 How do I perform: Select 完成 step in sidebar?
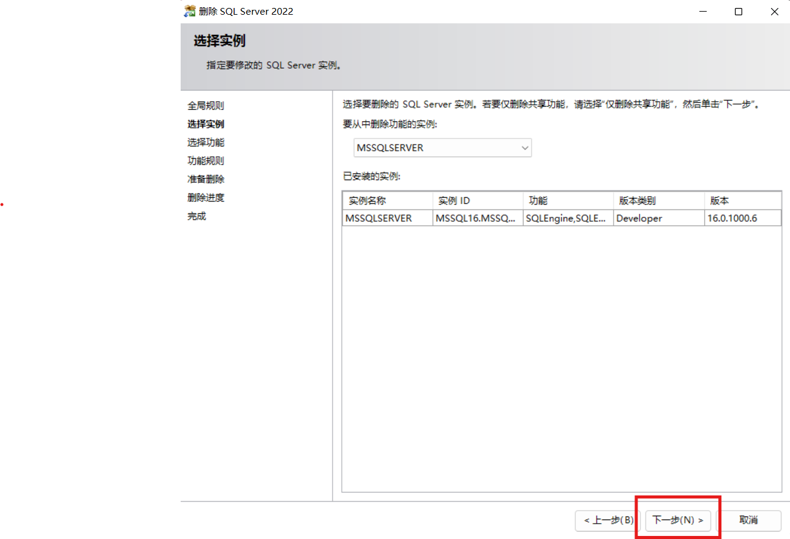tap(197, 216)
